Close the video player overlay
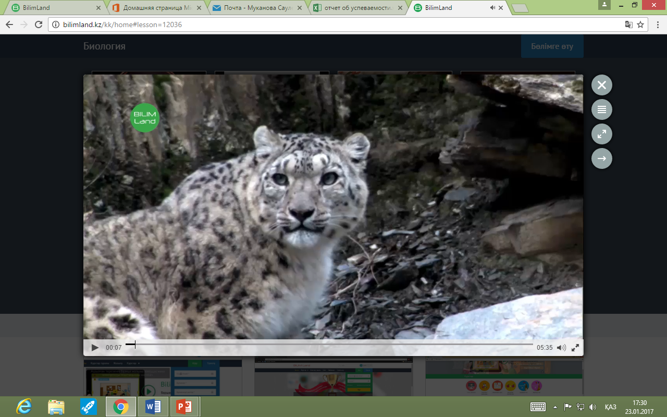 (602, 85)
